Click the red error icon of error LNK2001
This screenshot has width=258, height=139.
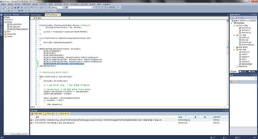point(31,120)
